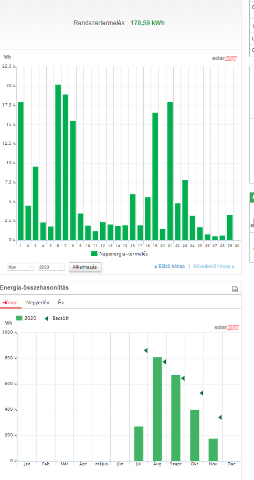
Task: Click the right arrow beside Következő hónap
Action: pos(234,266)
